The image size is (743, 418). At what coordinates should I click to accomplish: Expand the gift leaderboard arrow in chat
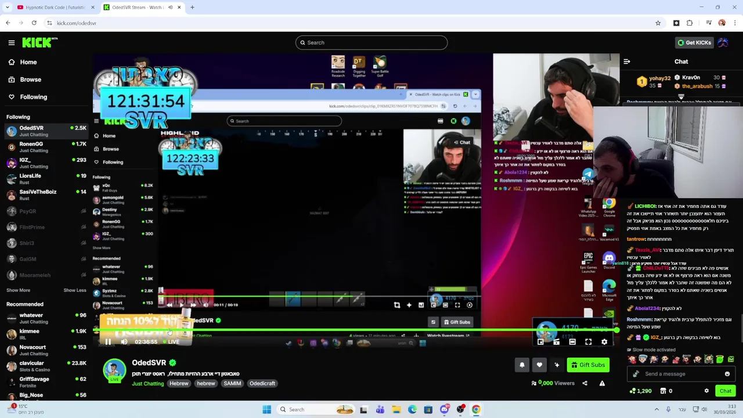tap(681, 97)
